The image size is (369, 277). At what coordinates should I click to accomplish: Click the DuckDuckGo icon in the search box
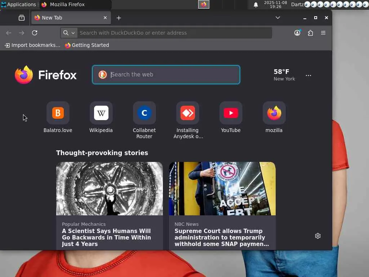click(x=103, y=75)
